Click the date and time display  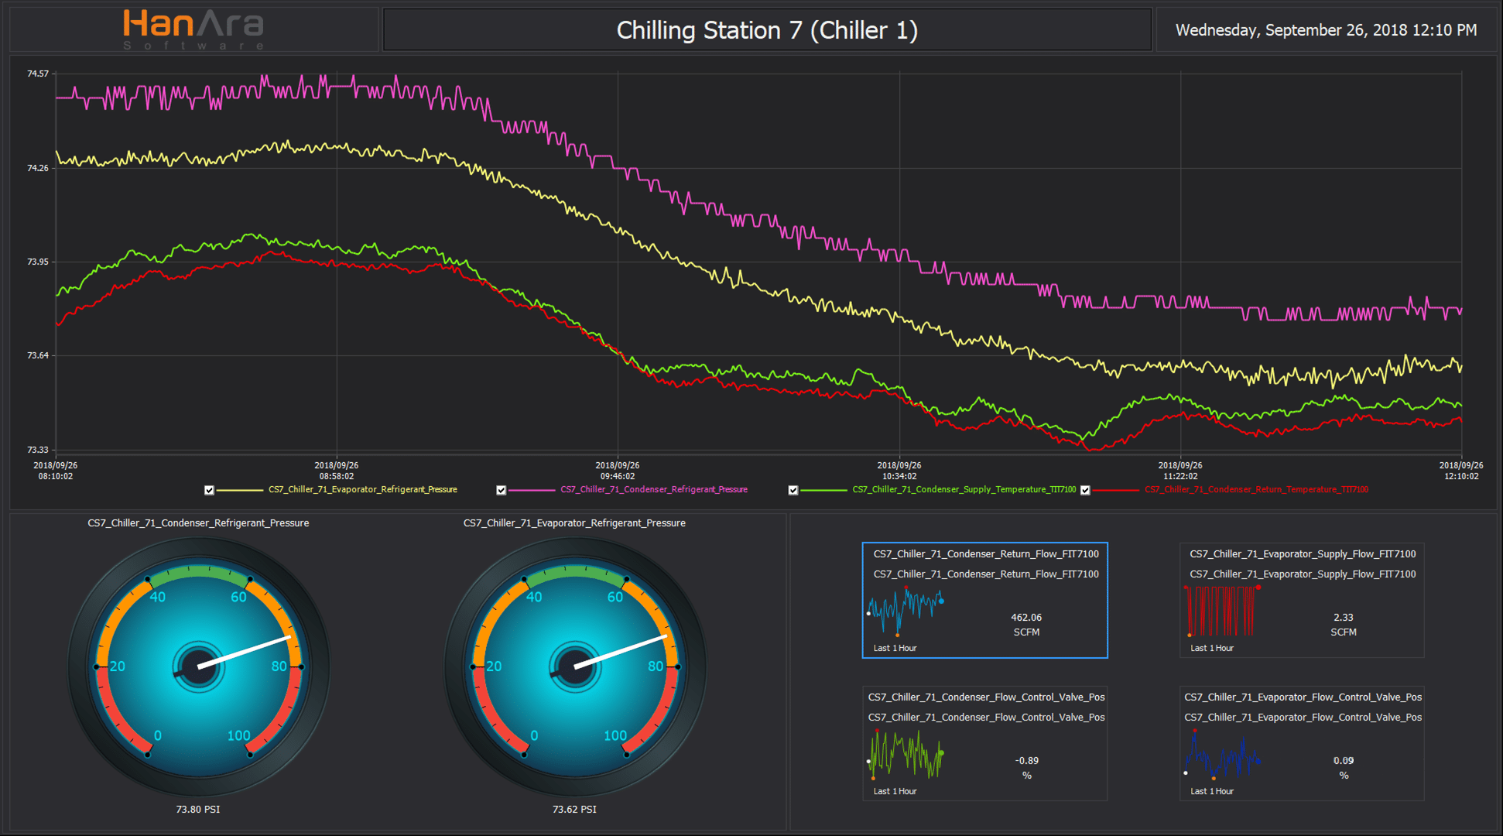[x=1326, y=30]
